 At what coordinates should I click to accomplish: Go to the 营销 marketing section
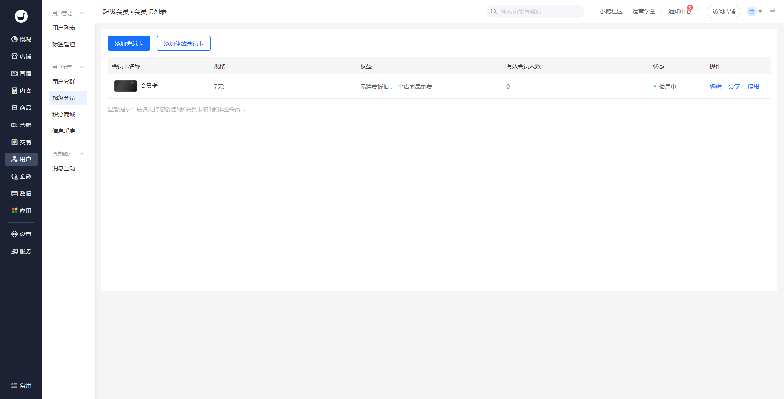21,125
